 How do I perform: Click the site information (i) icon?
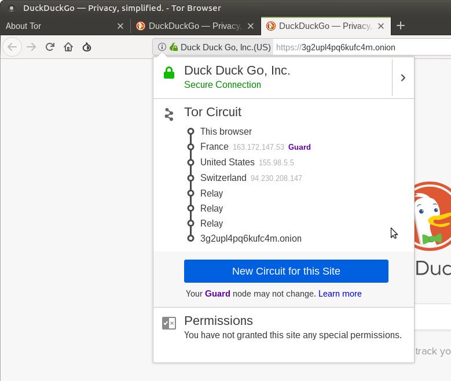point(162,47)
